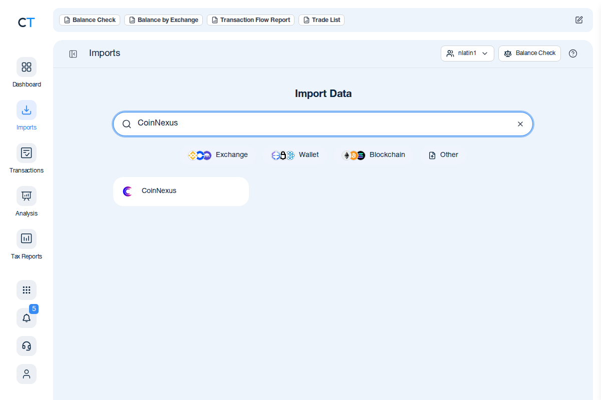Open the apps grid menu icon

pos(27,290)
